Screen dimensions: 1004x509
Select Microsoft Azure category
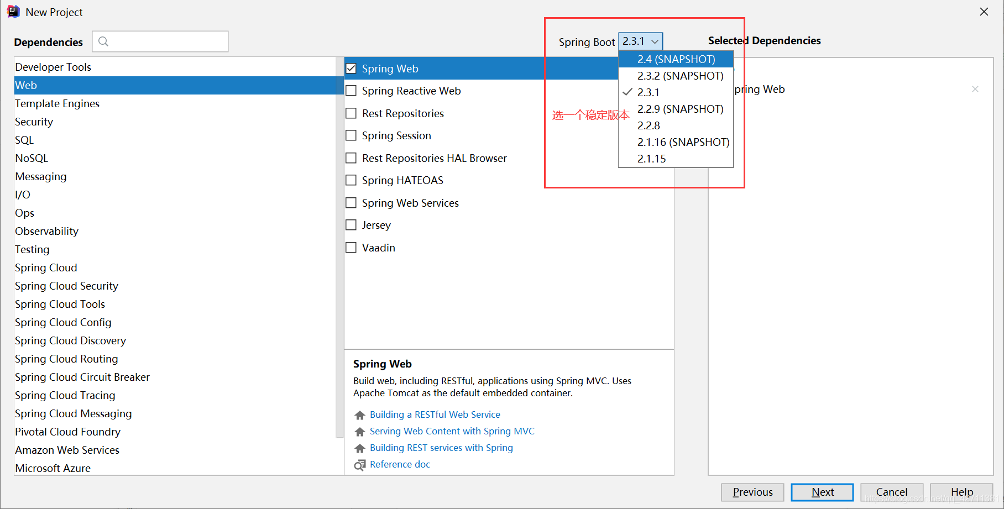[x=175, y=468]
